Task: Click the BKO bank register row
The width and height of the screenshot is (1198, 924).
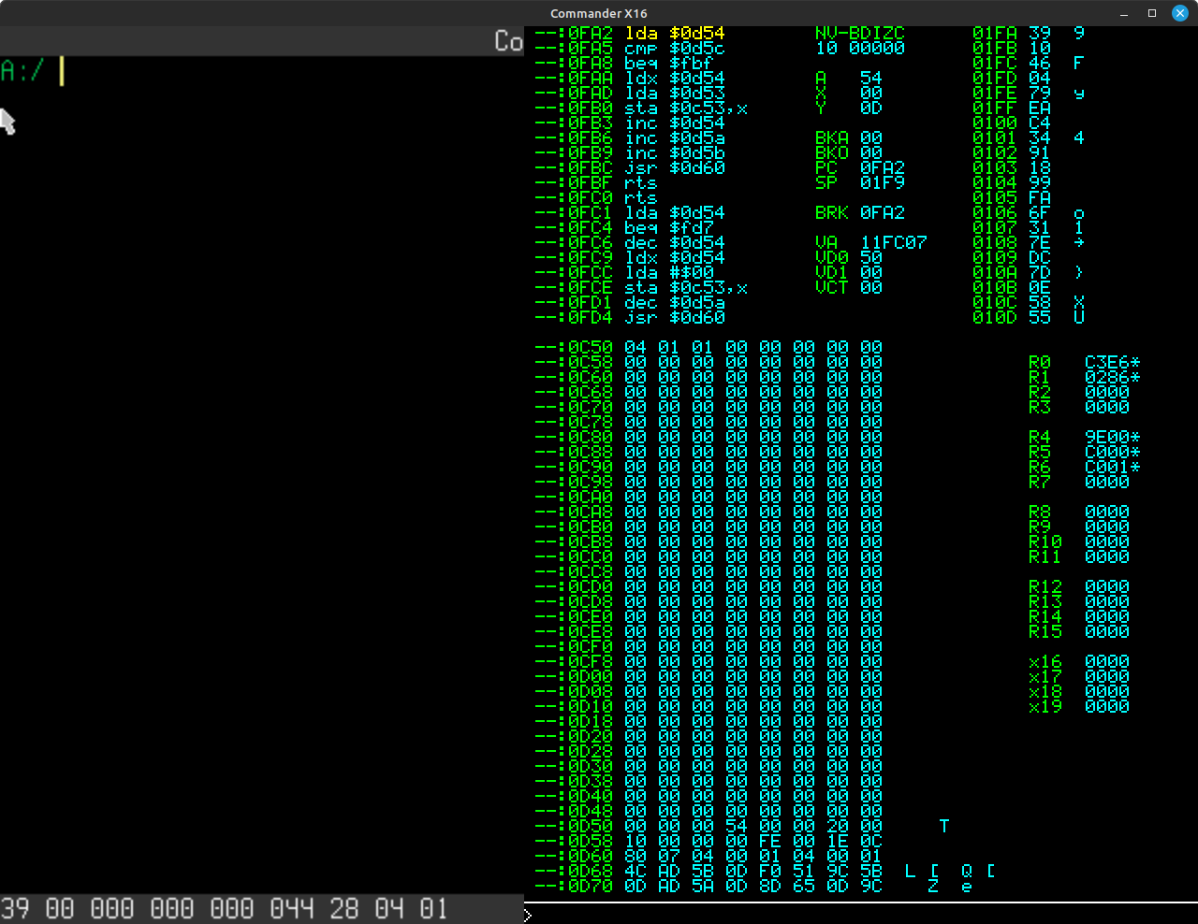Action: [849, 153]
